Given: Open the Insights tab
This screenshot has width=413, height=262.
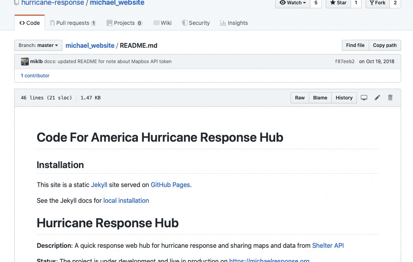Looking at the screenshot, I should click(234, 23).
